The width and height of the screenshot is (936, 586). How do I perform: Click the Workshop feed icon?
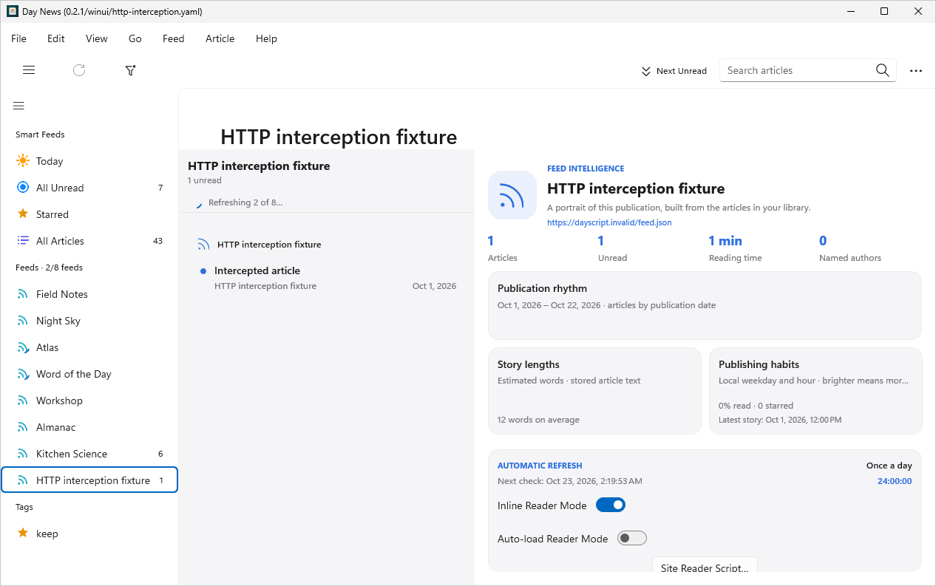click(x=23, y=401)
